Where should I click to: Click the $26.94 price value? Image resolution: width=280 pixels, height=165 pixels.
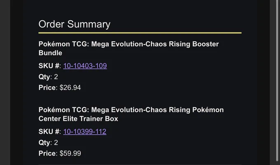click(70, 87)
